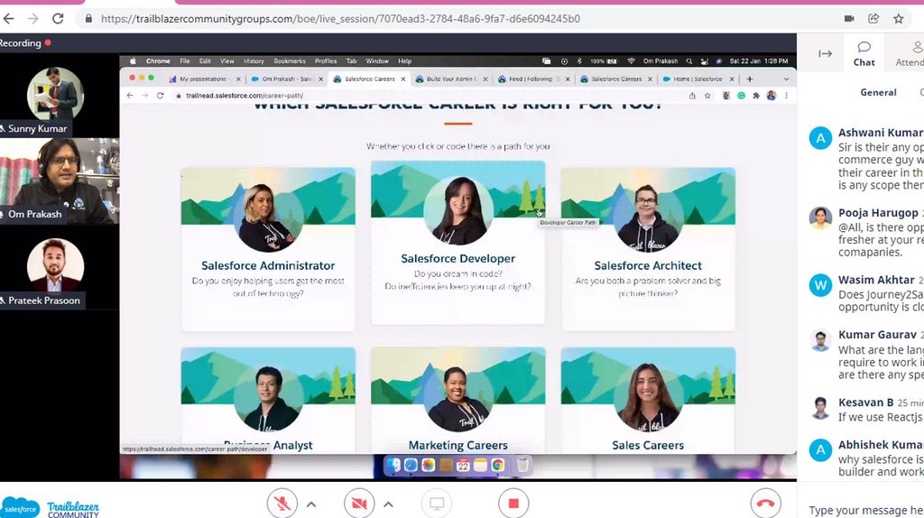Select the General chat channel

(878, 93)
